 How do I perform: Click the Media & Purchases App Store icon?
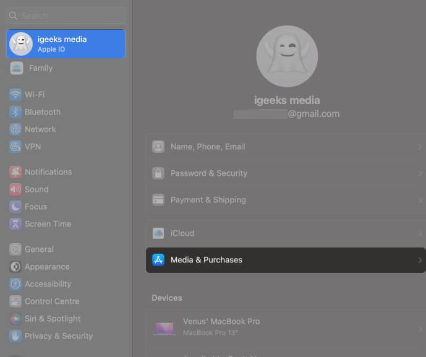(x=158, y=260)
